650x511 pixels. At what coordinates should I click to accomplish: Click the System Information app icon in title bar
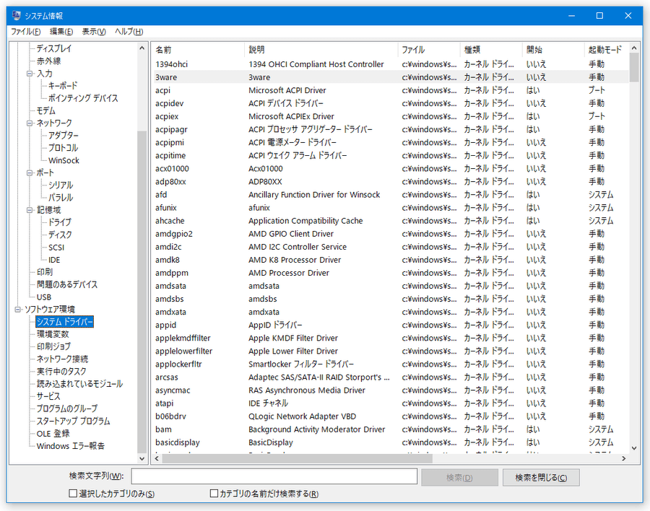point(16,15)
